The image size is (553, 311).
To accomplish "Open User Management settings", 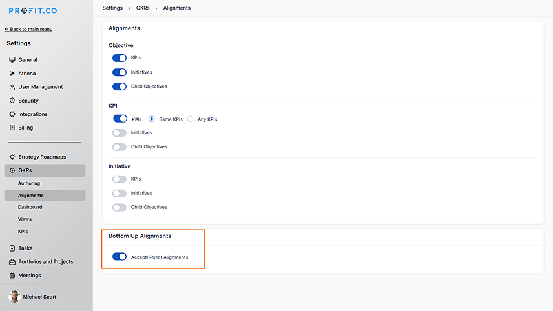I will point(41,87).
